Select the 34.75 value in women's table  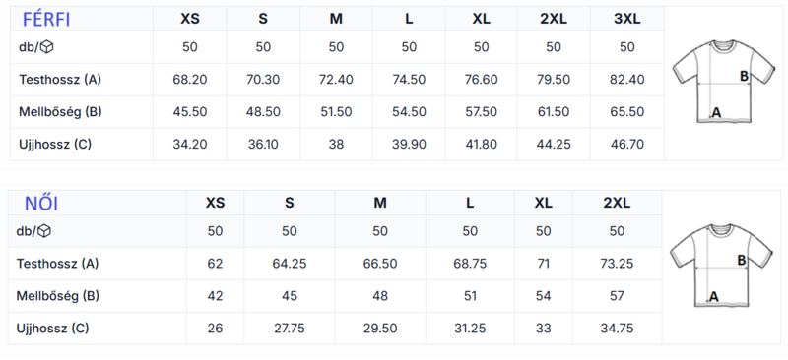pyautogui.click(x=617, y=329)
